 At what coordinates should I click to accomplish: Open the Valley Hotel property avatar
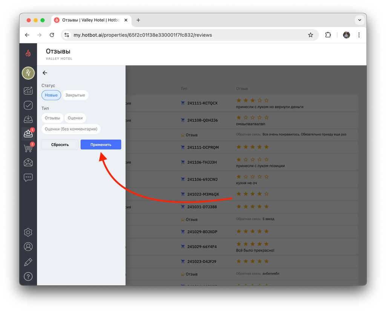point(28,73)
